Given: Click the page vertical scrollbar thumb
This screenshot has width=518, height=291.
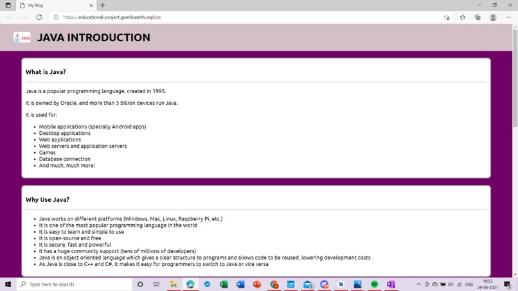Looking at the screenshot, I should [x=515, y=78].
